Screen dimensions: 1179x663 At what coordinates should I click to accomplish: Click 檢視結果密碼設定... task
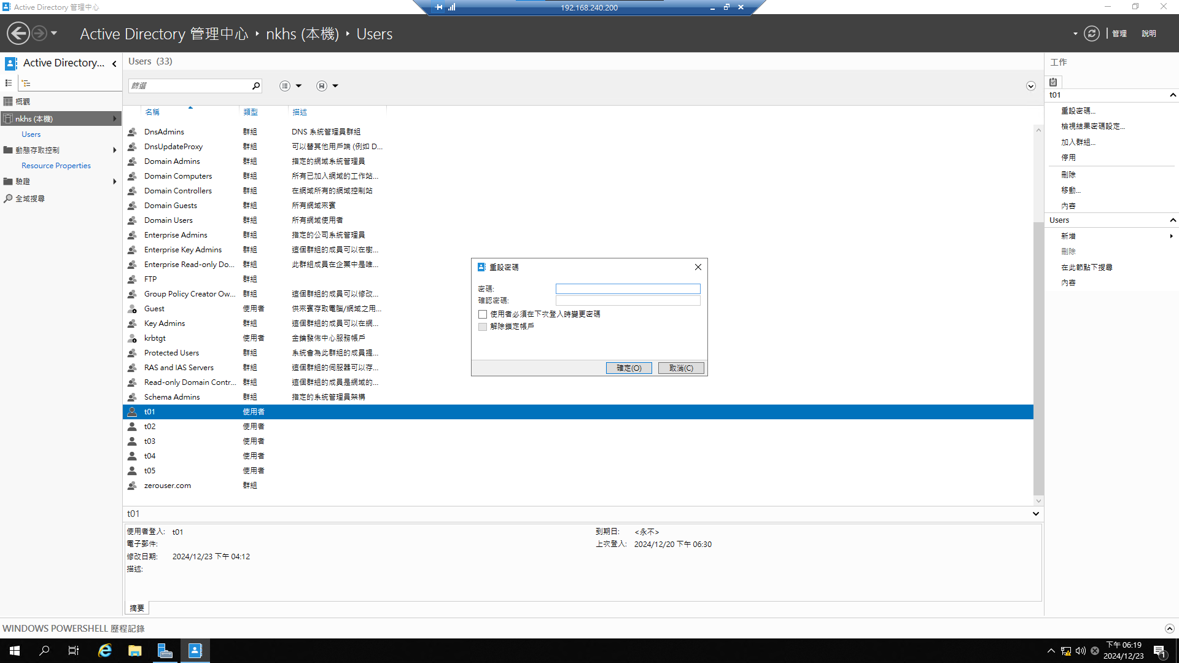click(1093, 126)
